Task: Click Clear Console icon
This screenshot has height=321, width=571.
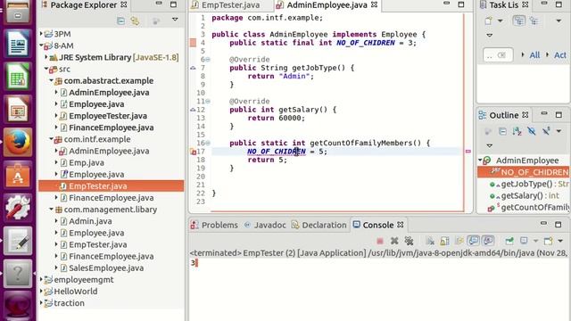Action: pos(430,241)
